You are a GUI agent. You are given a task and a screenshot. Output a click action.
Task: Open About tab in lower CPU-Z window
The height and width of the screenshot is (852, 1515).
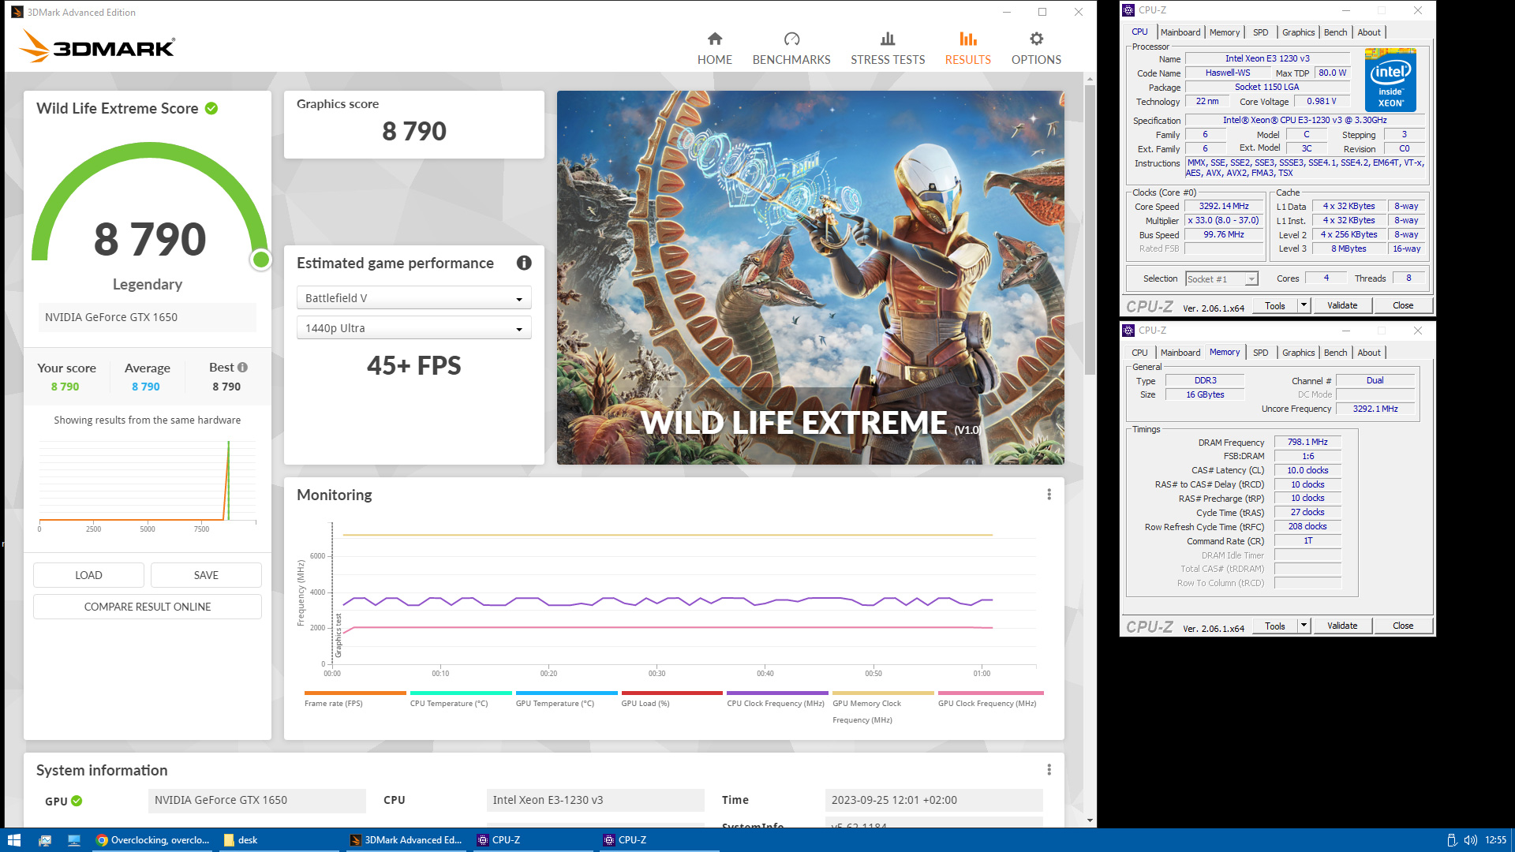click(x=1369, y=353)
